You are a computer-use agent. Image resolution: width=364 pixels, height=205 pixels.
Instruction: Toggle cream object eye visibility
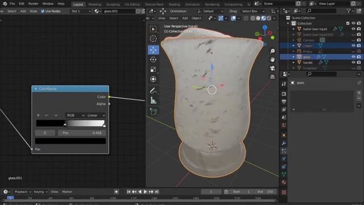[x=353, y=46]
